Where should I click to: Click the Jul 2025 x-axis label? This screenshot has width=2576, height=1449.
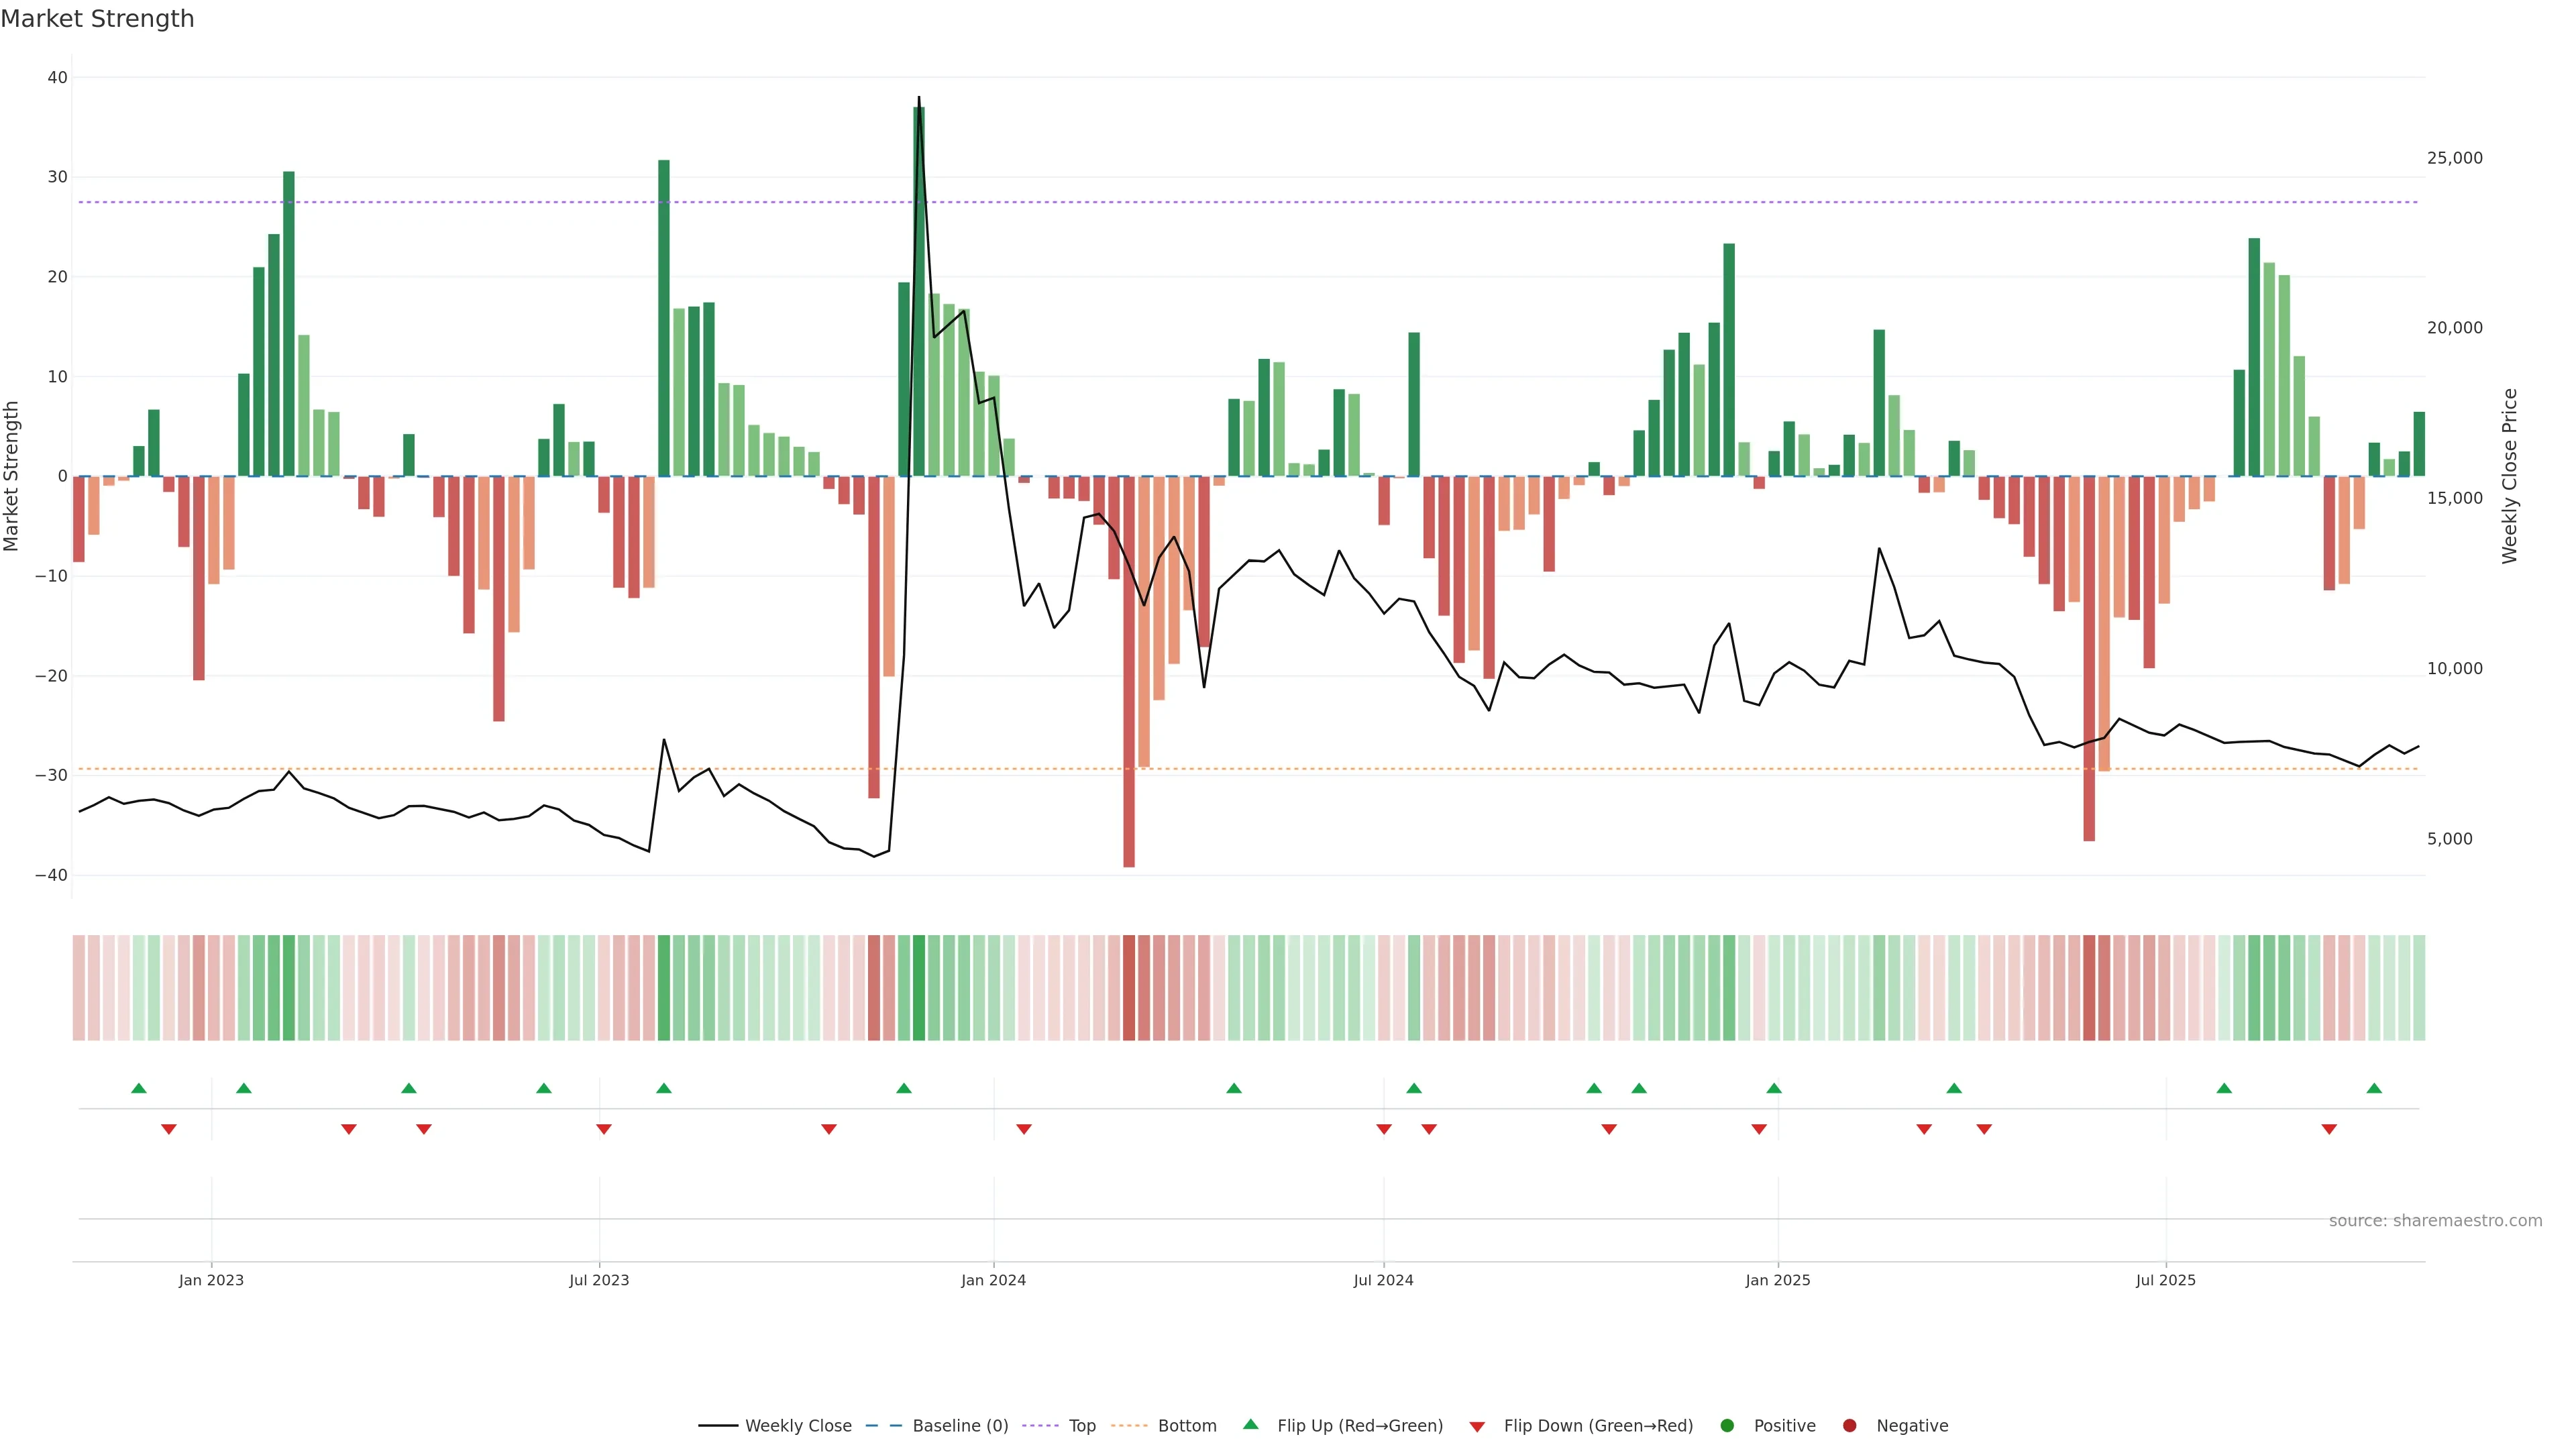tap(2165, 1280)
